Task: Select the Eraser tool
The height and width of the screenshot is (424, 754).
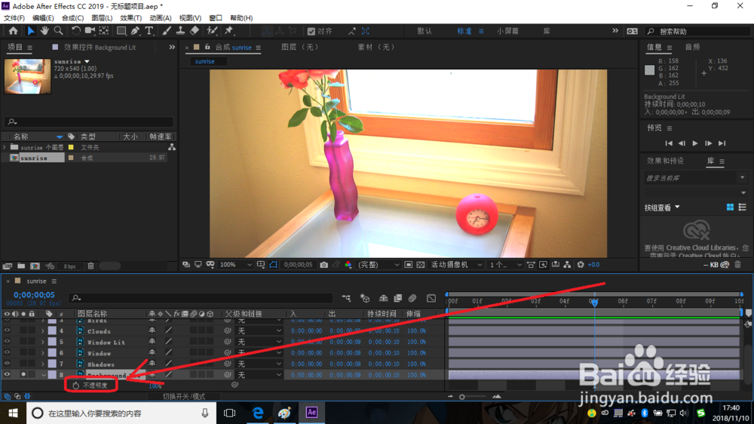Action: pyautogui.click(x=195, y=31)
